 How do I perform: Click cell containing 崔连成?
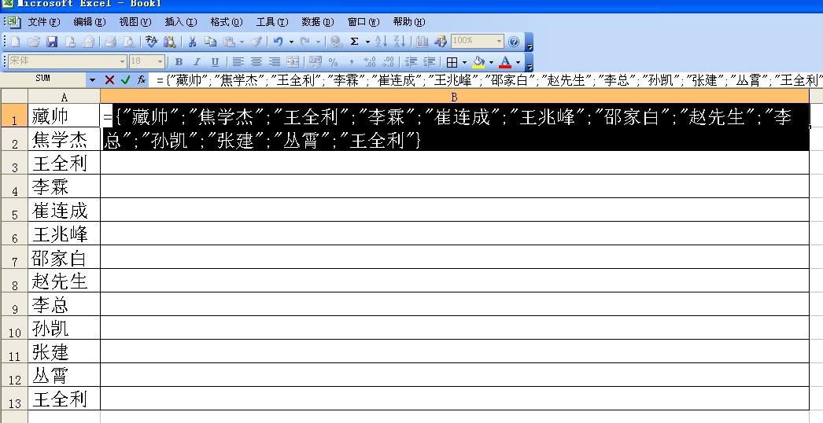click(64, 210)
